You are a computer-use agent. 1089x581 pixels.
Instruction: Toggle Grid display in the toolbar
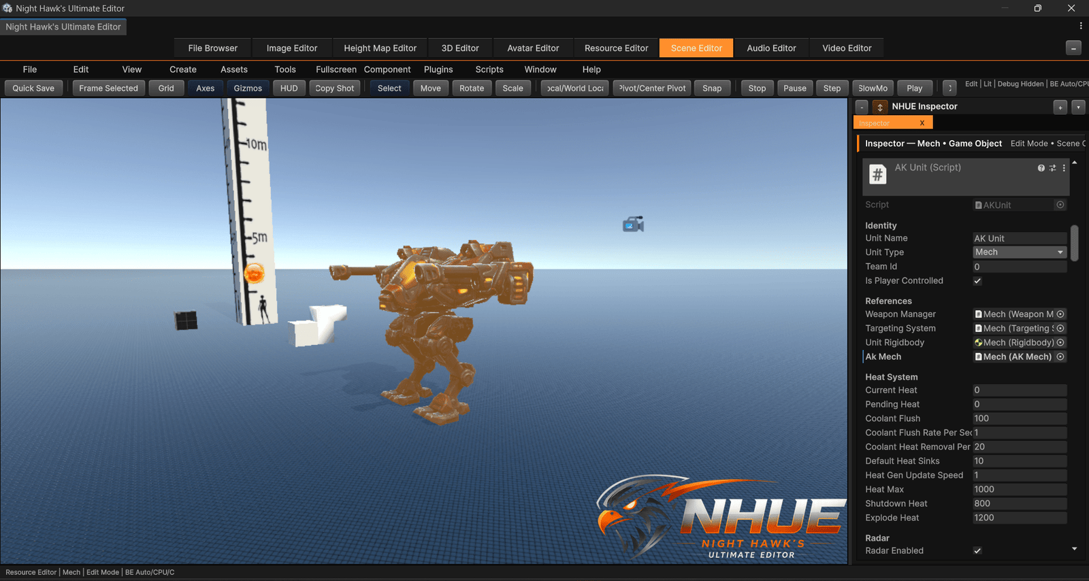(x=166, y=88)
